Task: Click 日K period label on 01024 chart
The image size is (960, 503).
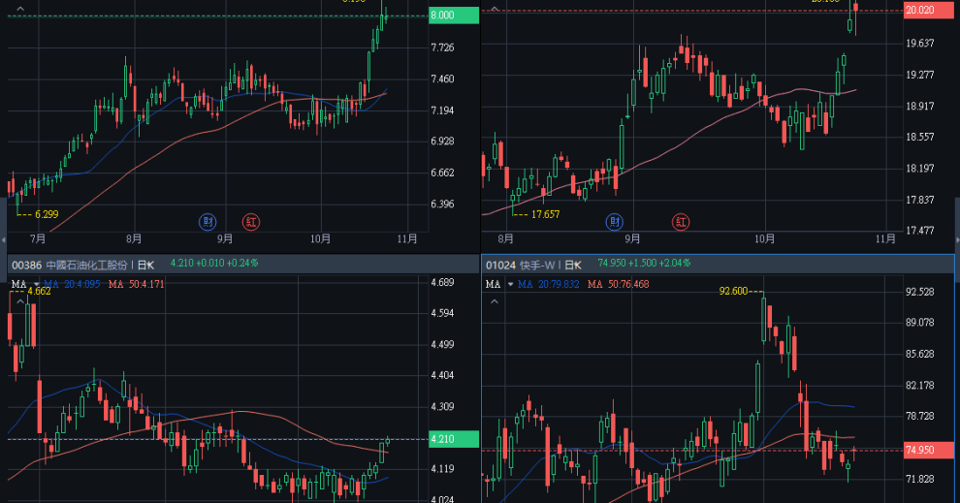Action: pyautogui.click(x=573, y=264)
